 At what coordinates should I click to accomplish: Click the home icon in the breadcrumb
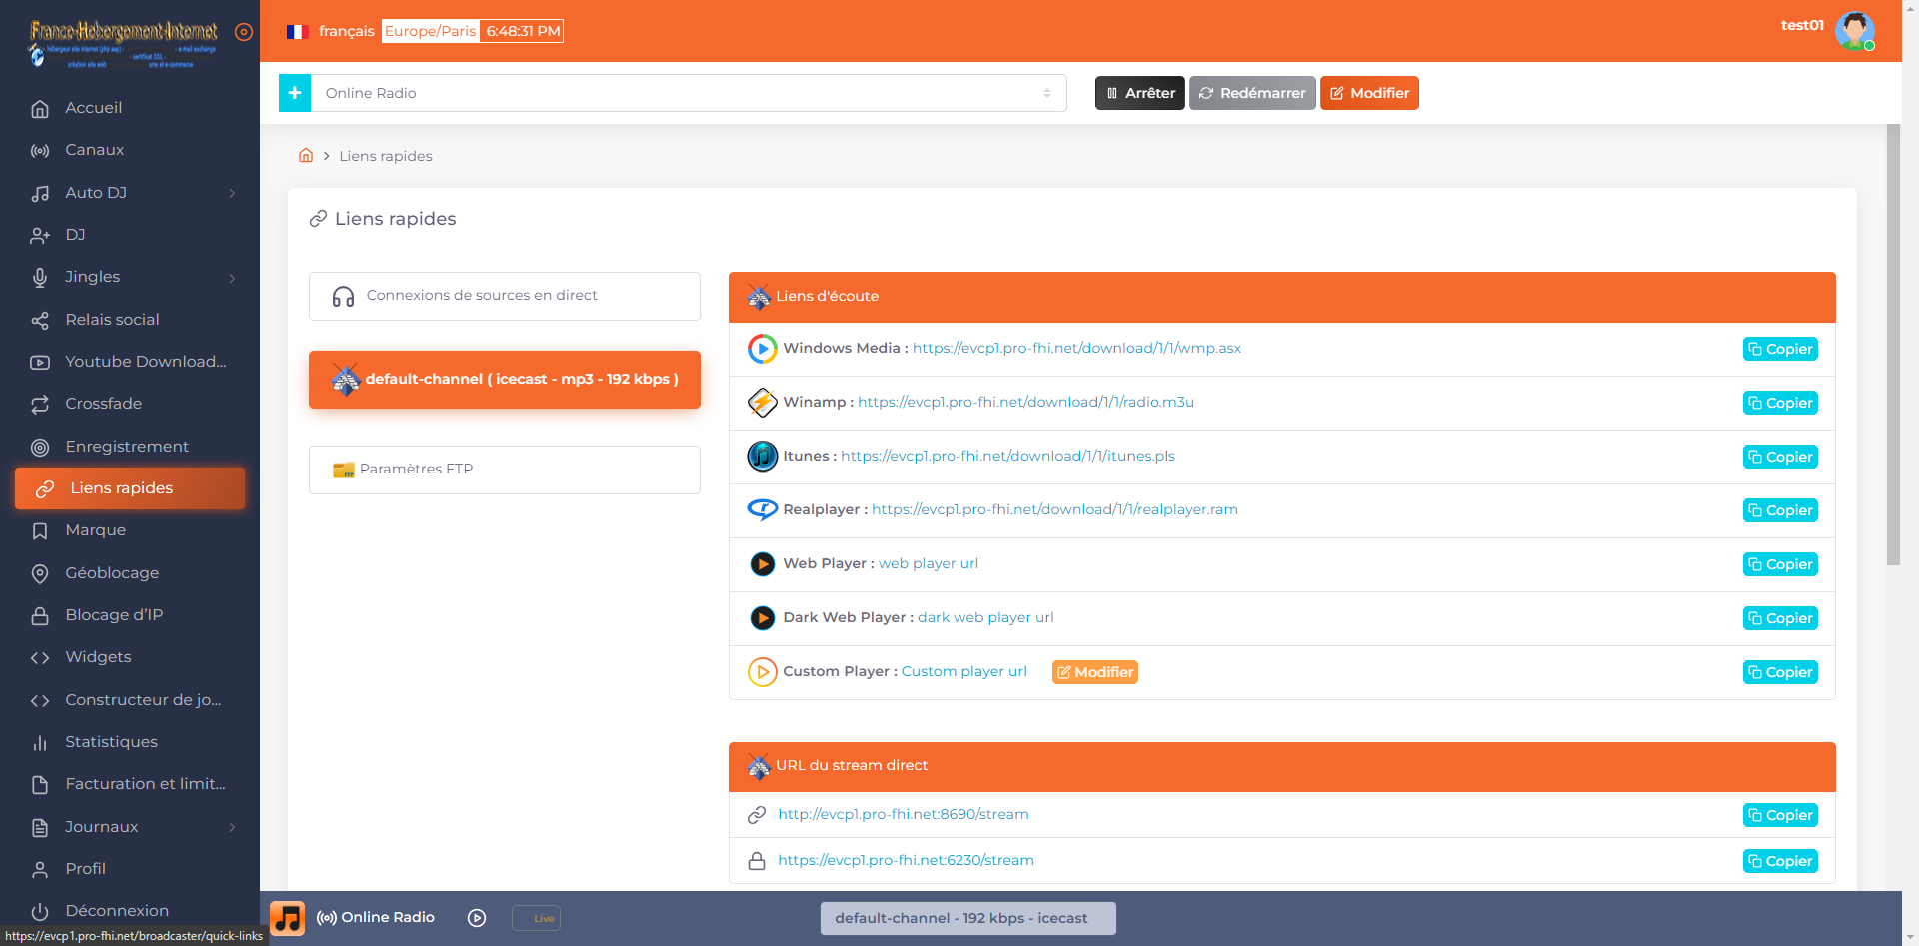306,156
